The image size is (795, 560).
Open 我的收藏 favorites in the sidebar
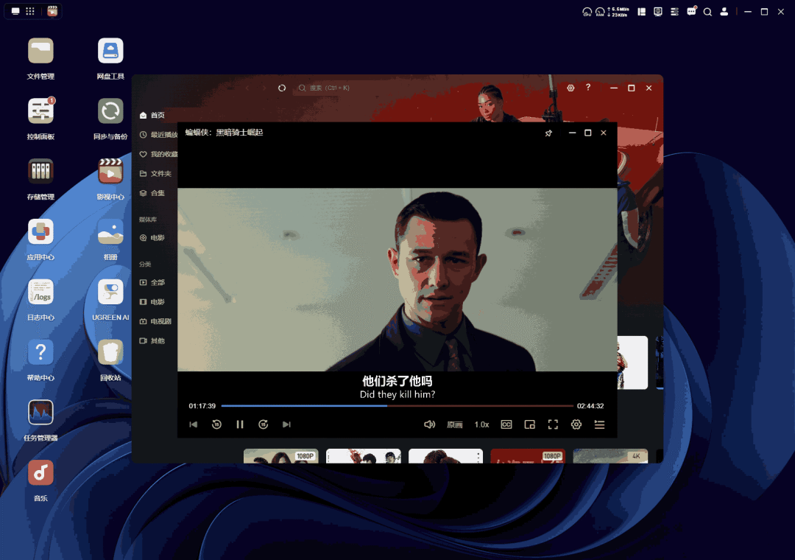[x=158, y=154]
